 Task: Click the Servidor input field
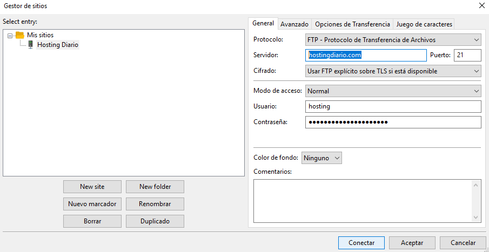coord(366,55)
